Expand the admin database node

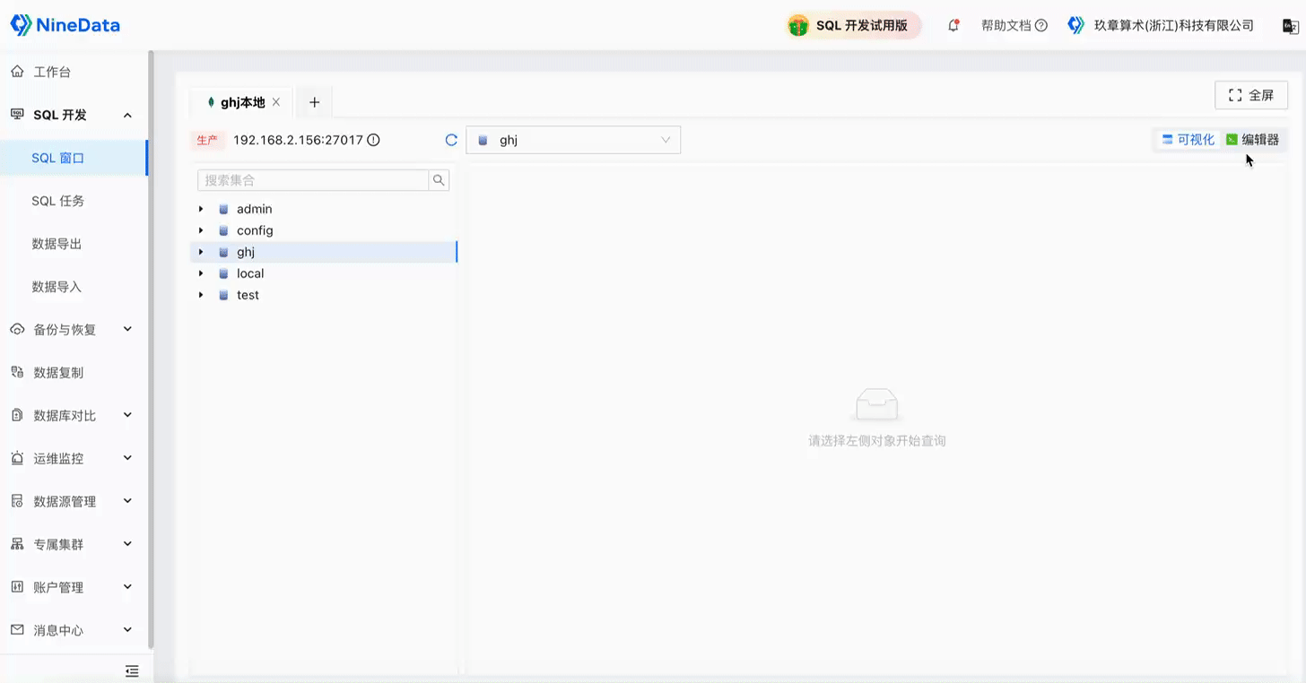coord(201,209)
